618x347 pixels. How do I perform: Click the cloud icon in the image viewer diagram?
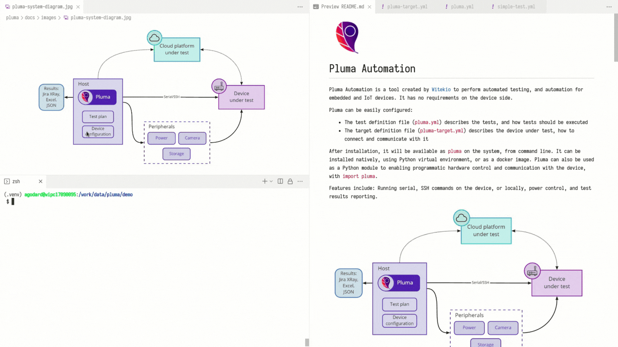(x=154, y=38)
